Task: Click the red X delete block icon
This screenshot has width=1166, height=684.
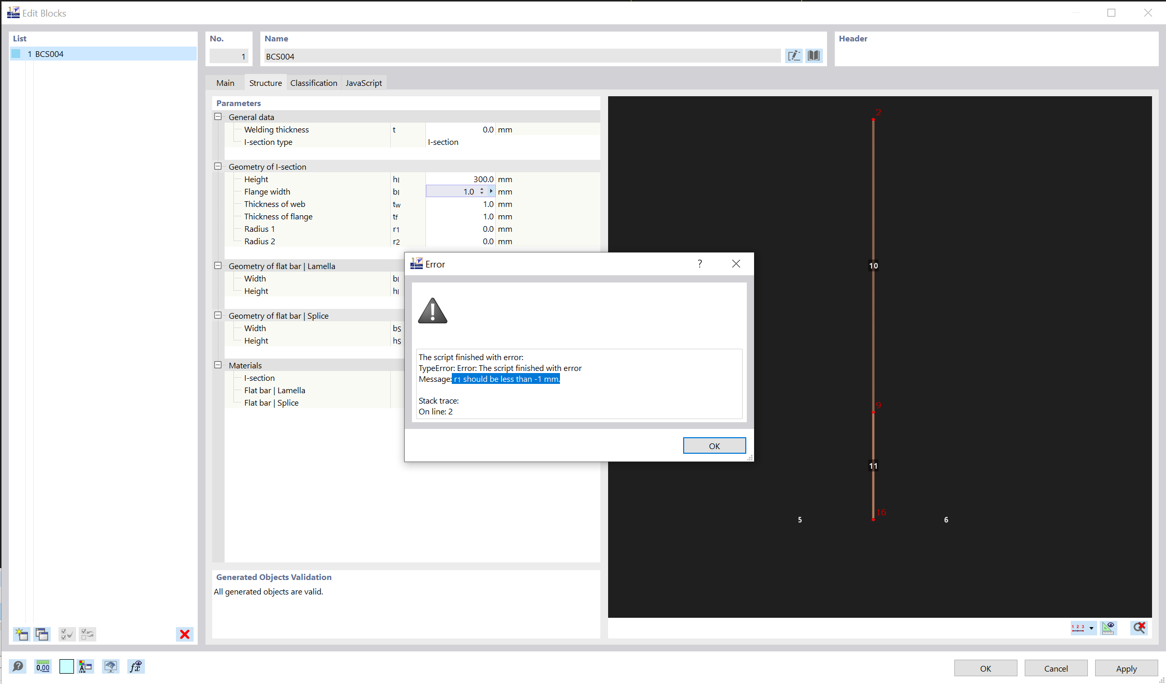Action: pyautogui.click(x=184, y=634)
